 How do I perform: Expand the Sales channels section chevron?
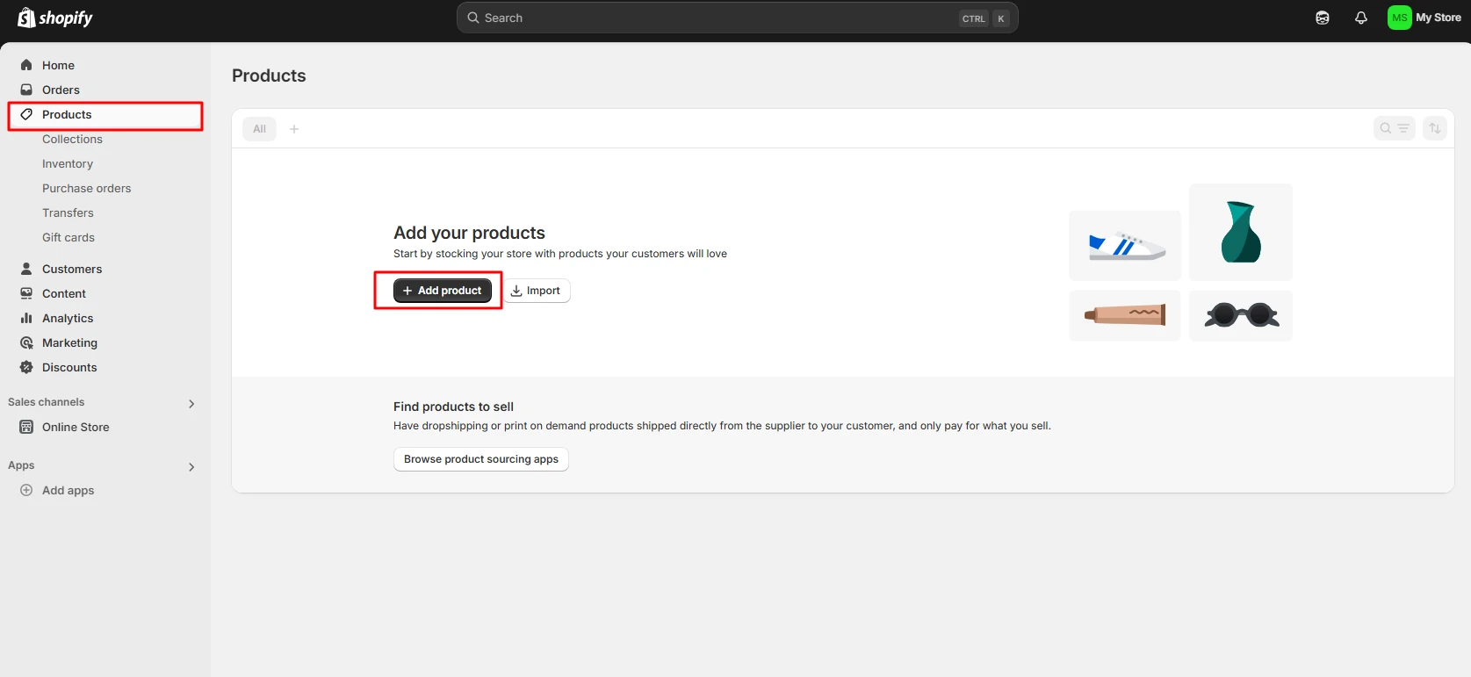(x=191, y=404)
